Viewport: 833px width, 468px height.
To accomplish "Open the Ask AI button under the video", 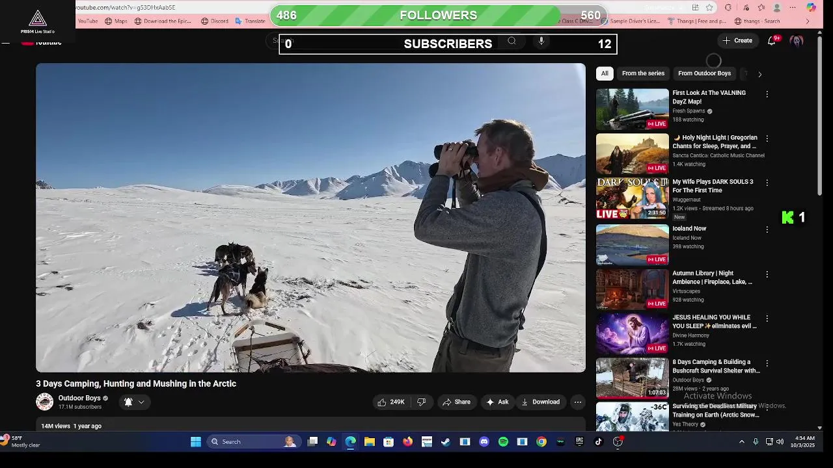I will [497, 402].
